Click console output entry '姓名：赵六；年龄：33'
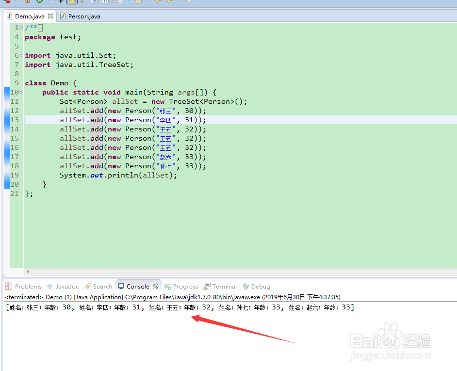457x371 pixels. tap(319, 307)
